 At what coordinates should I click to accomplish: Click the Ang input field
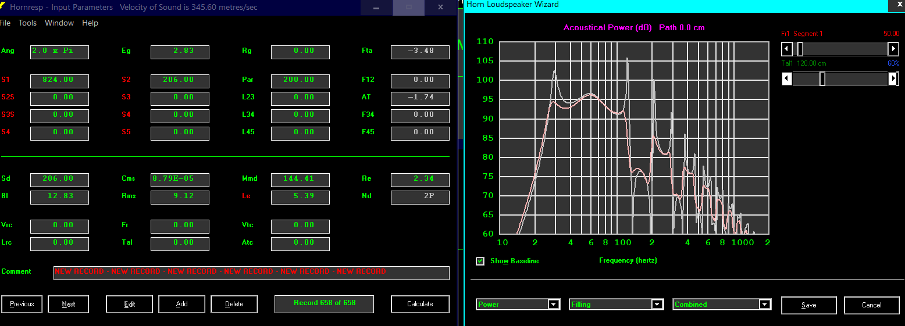pos(60,52)
